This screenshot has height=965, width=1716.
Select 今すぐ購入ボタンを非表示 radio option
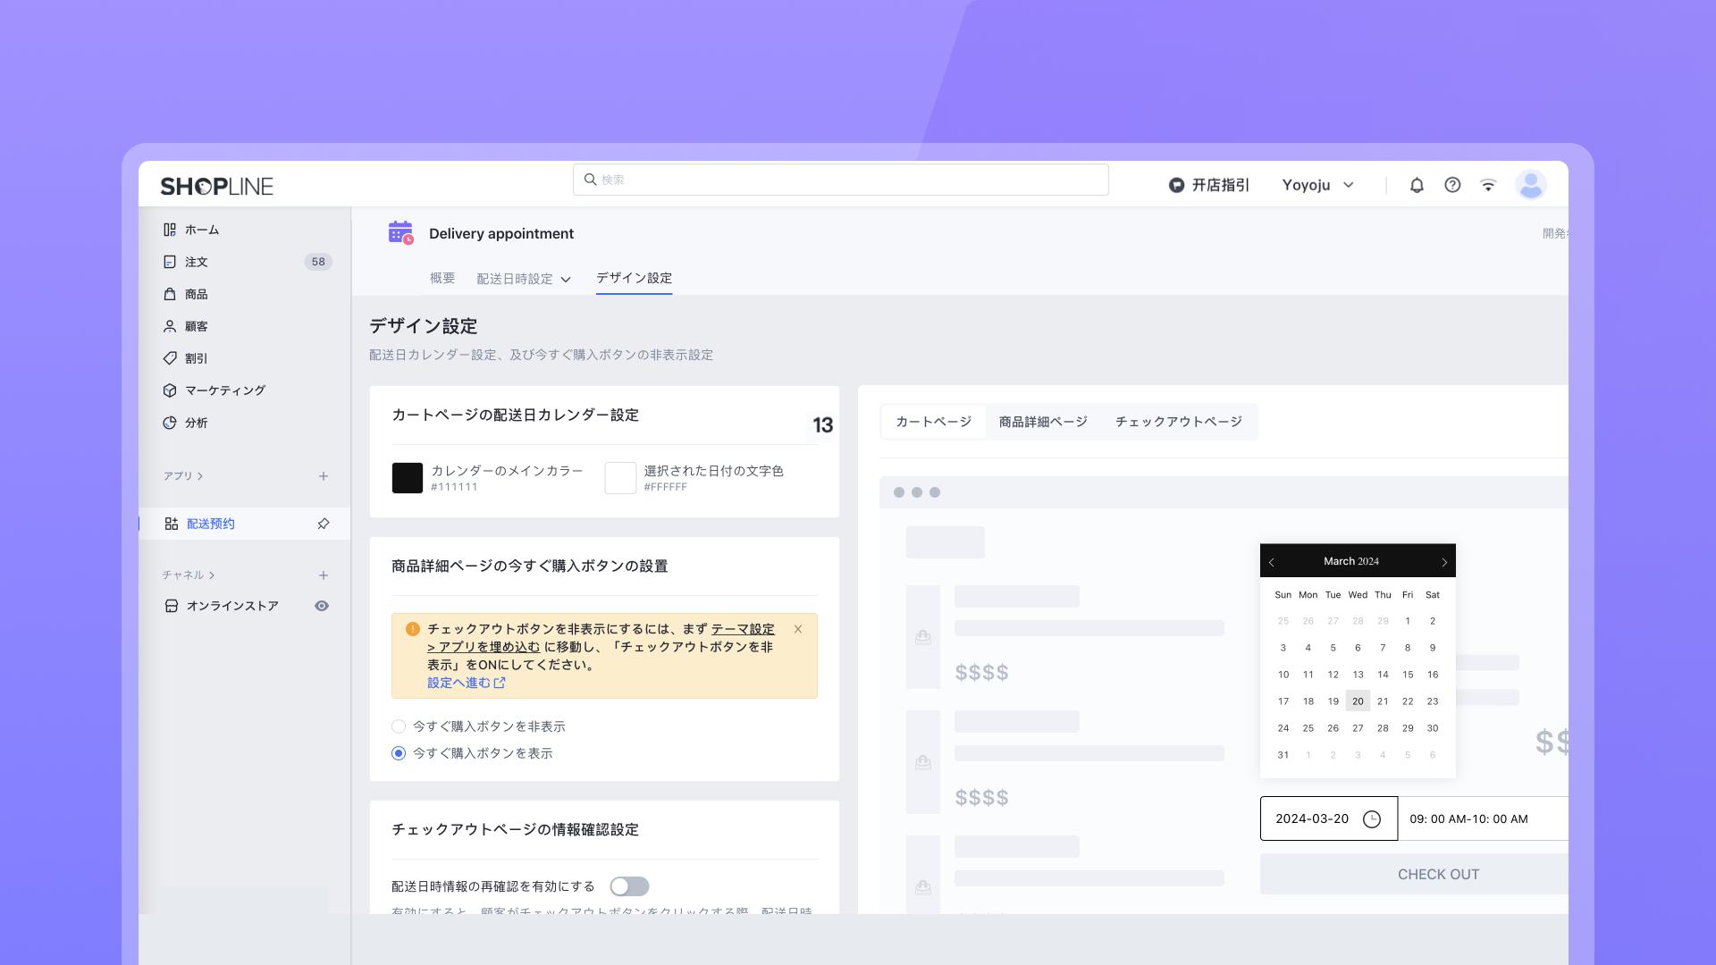click(x=399, y=726)
